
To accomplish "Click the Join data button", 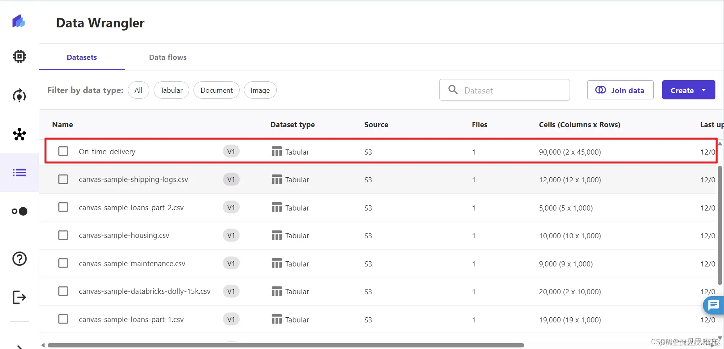I will click(x=620, y=90).
